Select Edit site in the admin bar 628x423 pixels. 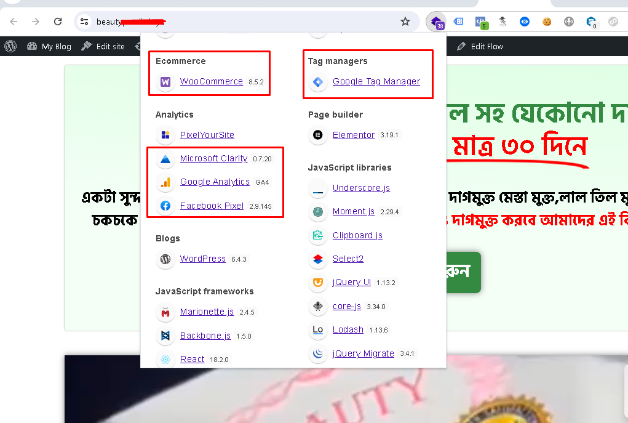(x=103, y=46)
